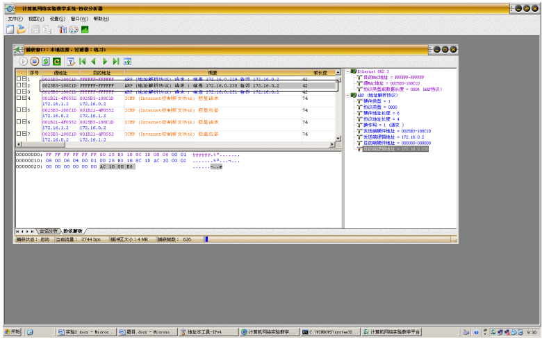Select the 操作码 = 1 tree item
The image size is (542, 339).
tap(384, 125)
